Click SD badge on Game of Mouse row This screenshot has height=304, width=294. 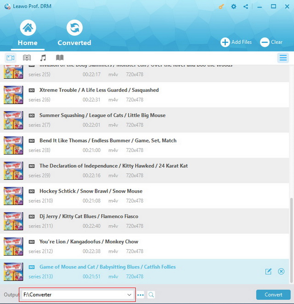pyautogui.click(x=32, y=267)
